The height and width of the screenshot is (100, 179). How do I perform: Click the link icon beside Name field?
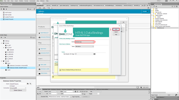[30, 84]
